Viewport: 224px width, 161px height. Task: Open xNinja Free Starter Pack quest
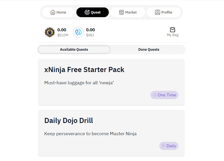84,70
